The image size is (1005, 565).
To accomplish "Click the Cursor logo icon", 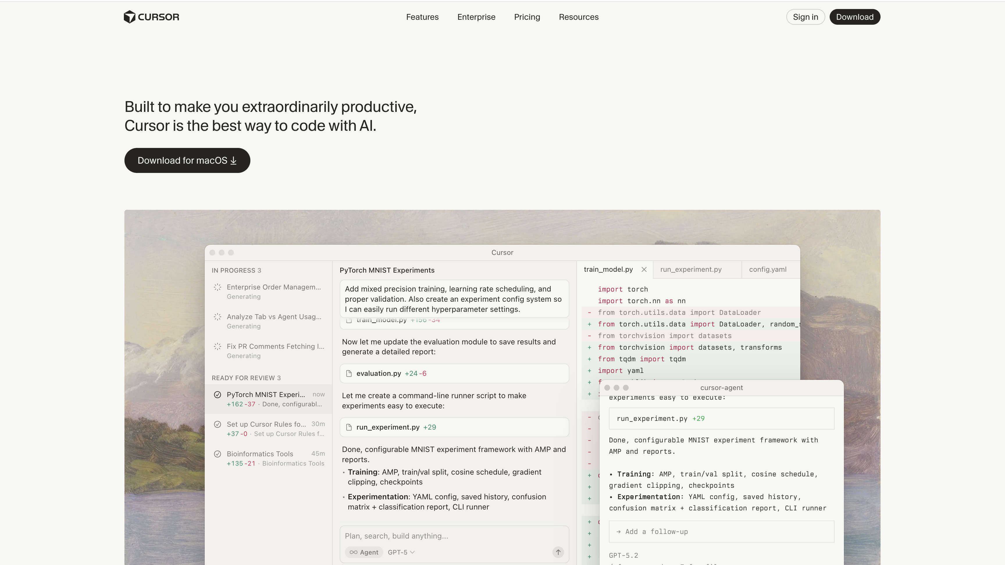I will click(130, 17).
